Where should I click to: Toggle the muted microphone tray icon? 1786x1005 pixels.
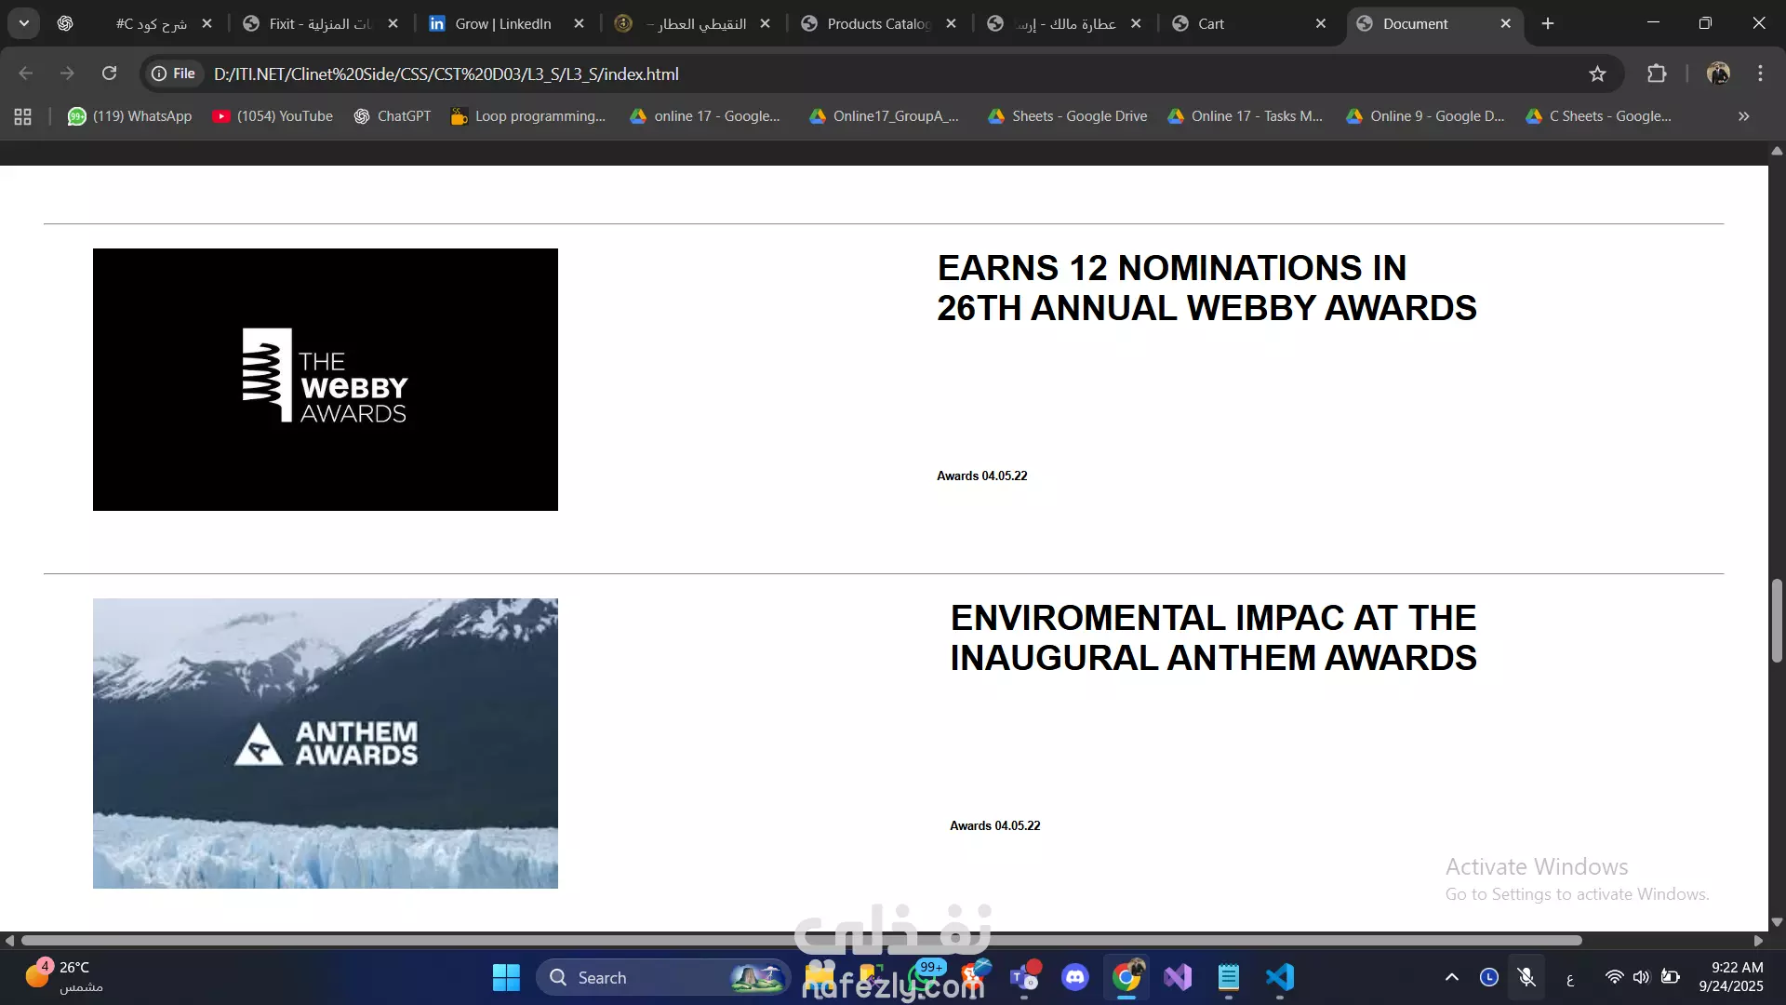(x=1526, y=977)
